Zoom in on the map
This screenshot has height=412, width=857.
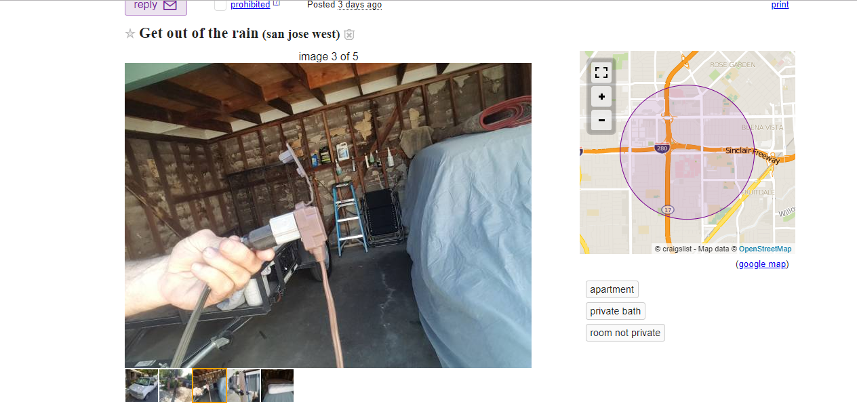601,96
